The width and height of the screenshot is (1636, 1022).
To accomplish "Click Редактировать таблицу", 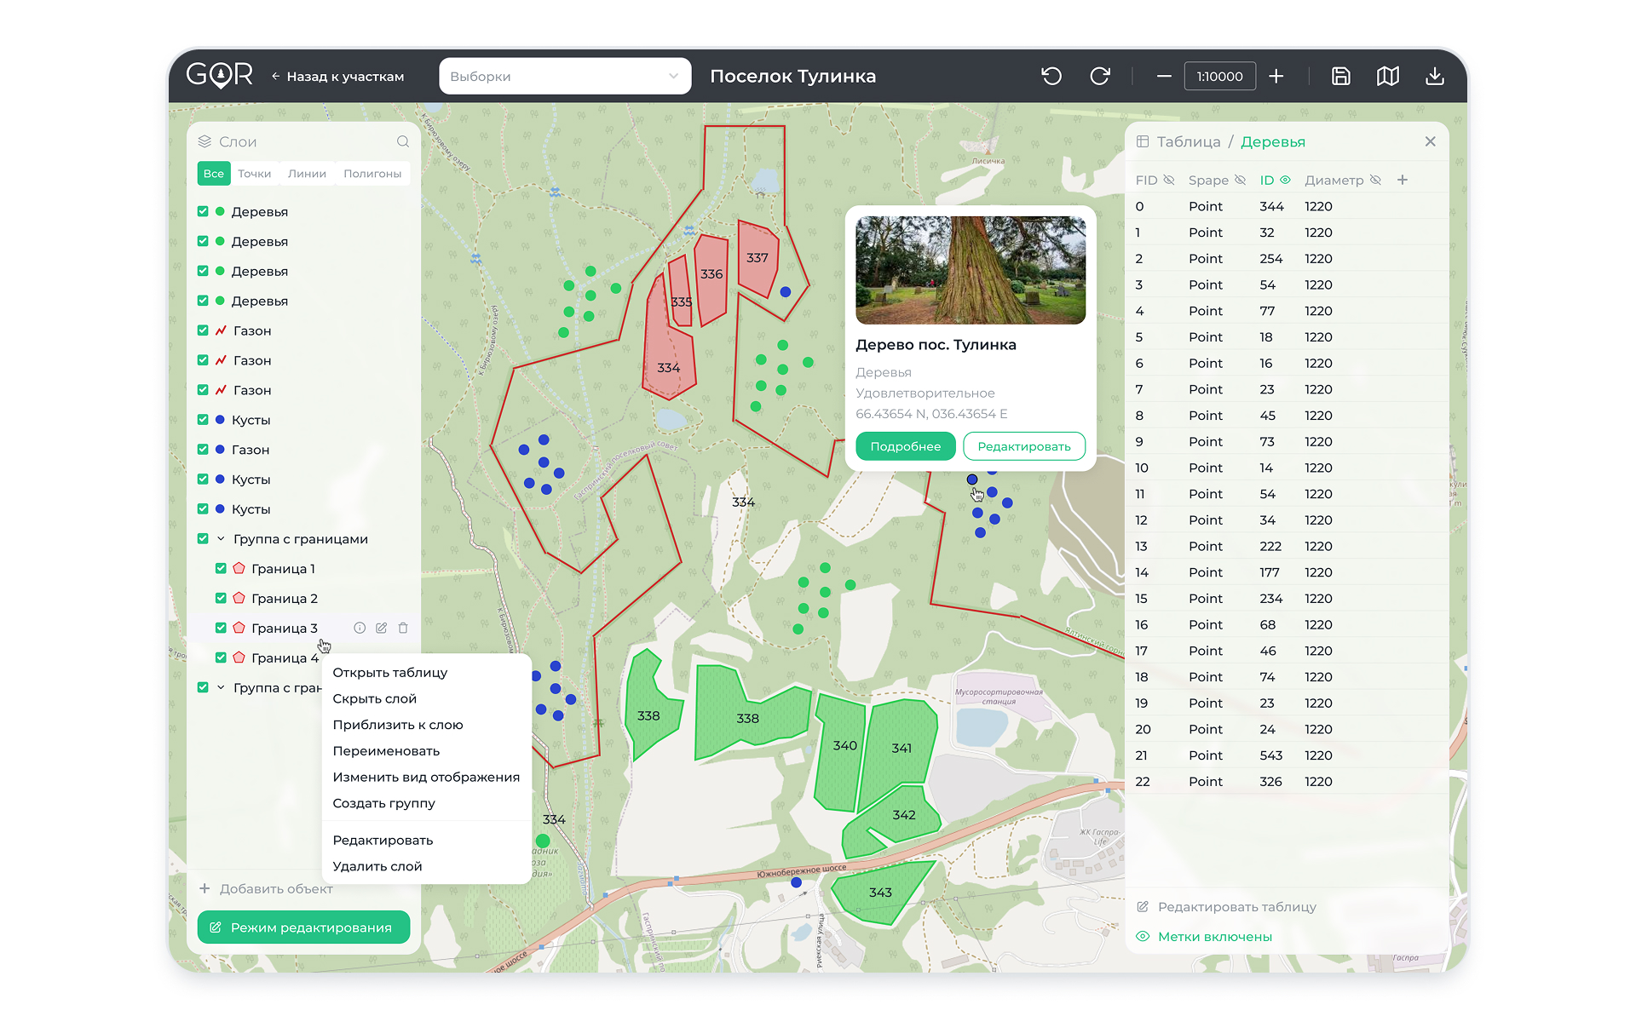I will click(x=1227, y=907).
